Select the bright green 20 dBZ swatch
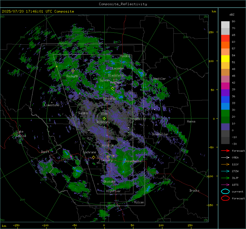The height and width of the screenshot is (229, 246). (225, 113)
